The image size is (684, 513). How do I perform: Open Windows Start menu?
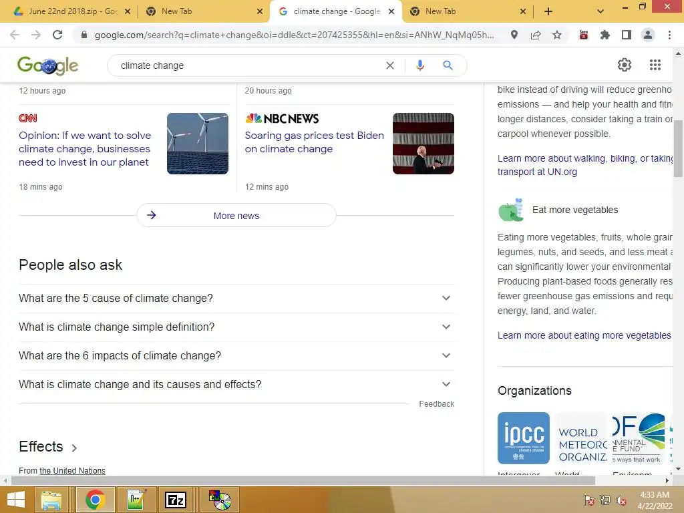(x=16, y=500)
